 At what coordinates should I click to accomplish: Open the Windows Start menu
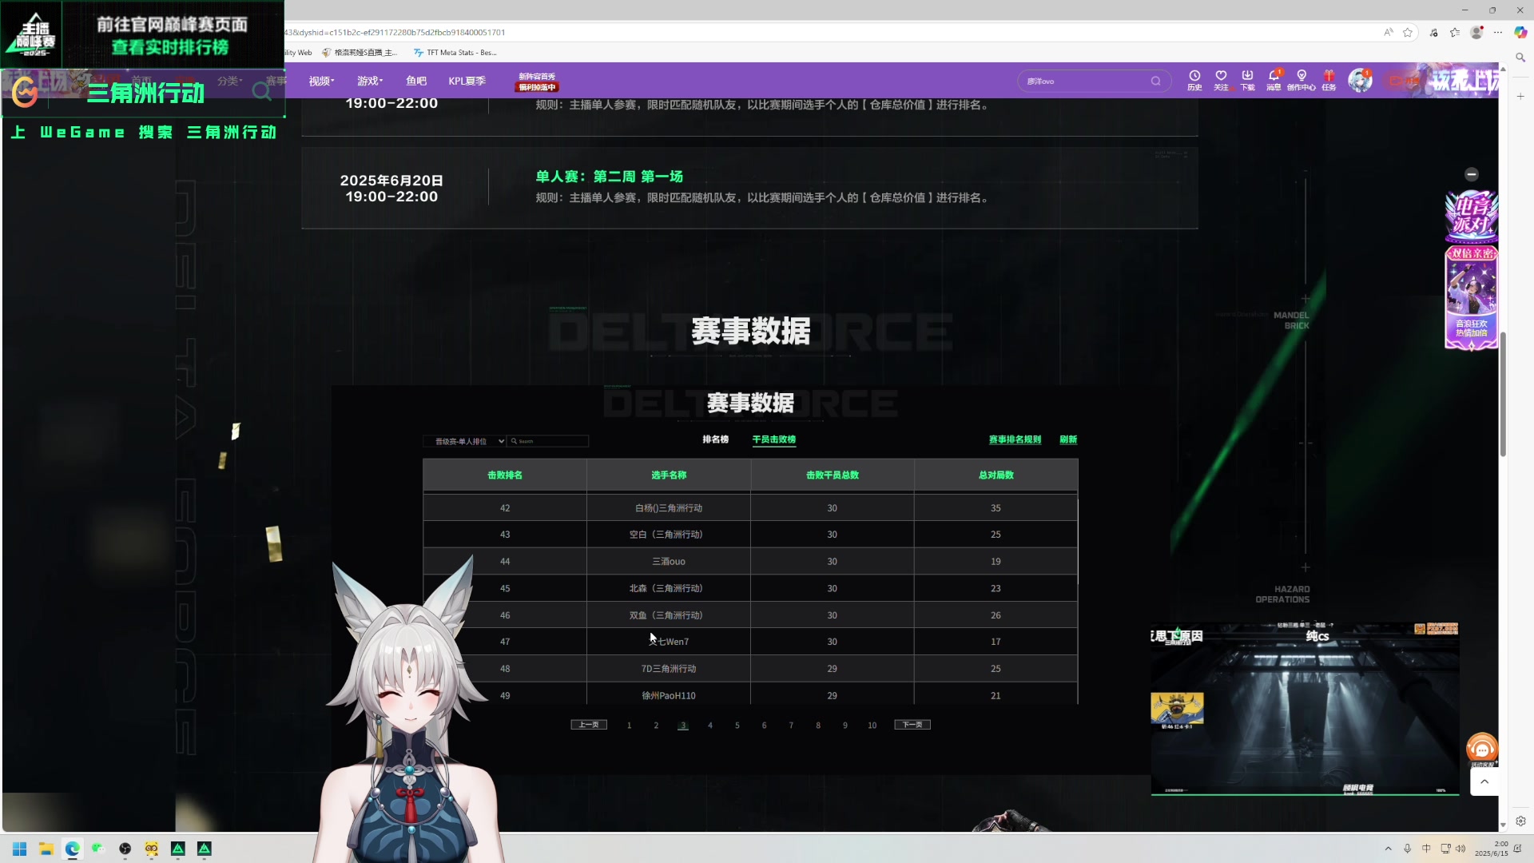(x=20, y=849)
